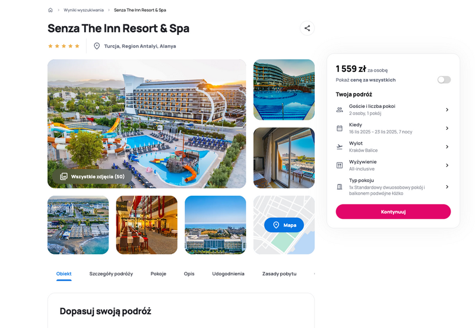Click the guests icon beside Goście i liczba pokoi
The image size is (475, 328).
point(340,110)
